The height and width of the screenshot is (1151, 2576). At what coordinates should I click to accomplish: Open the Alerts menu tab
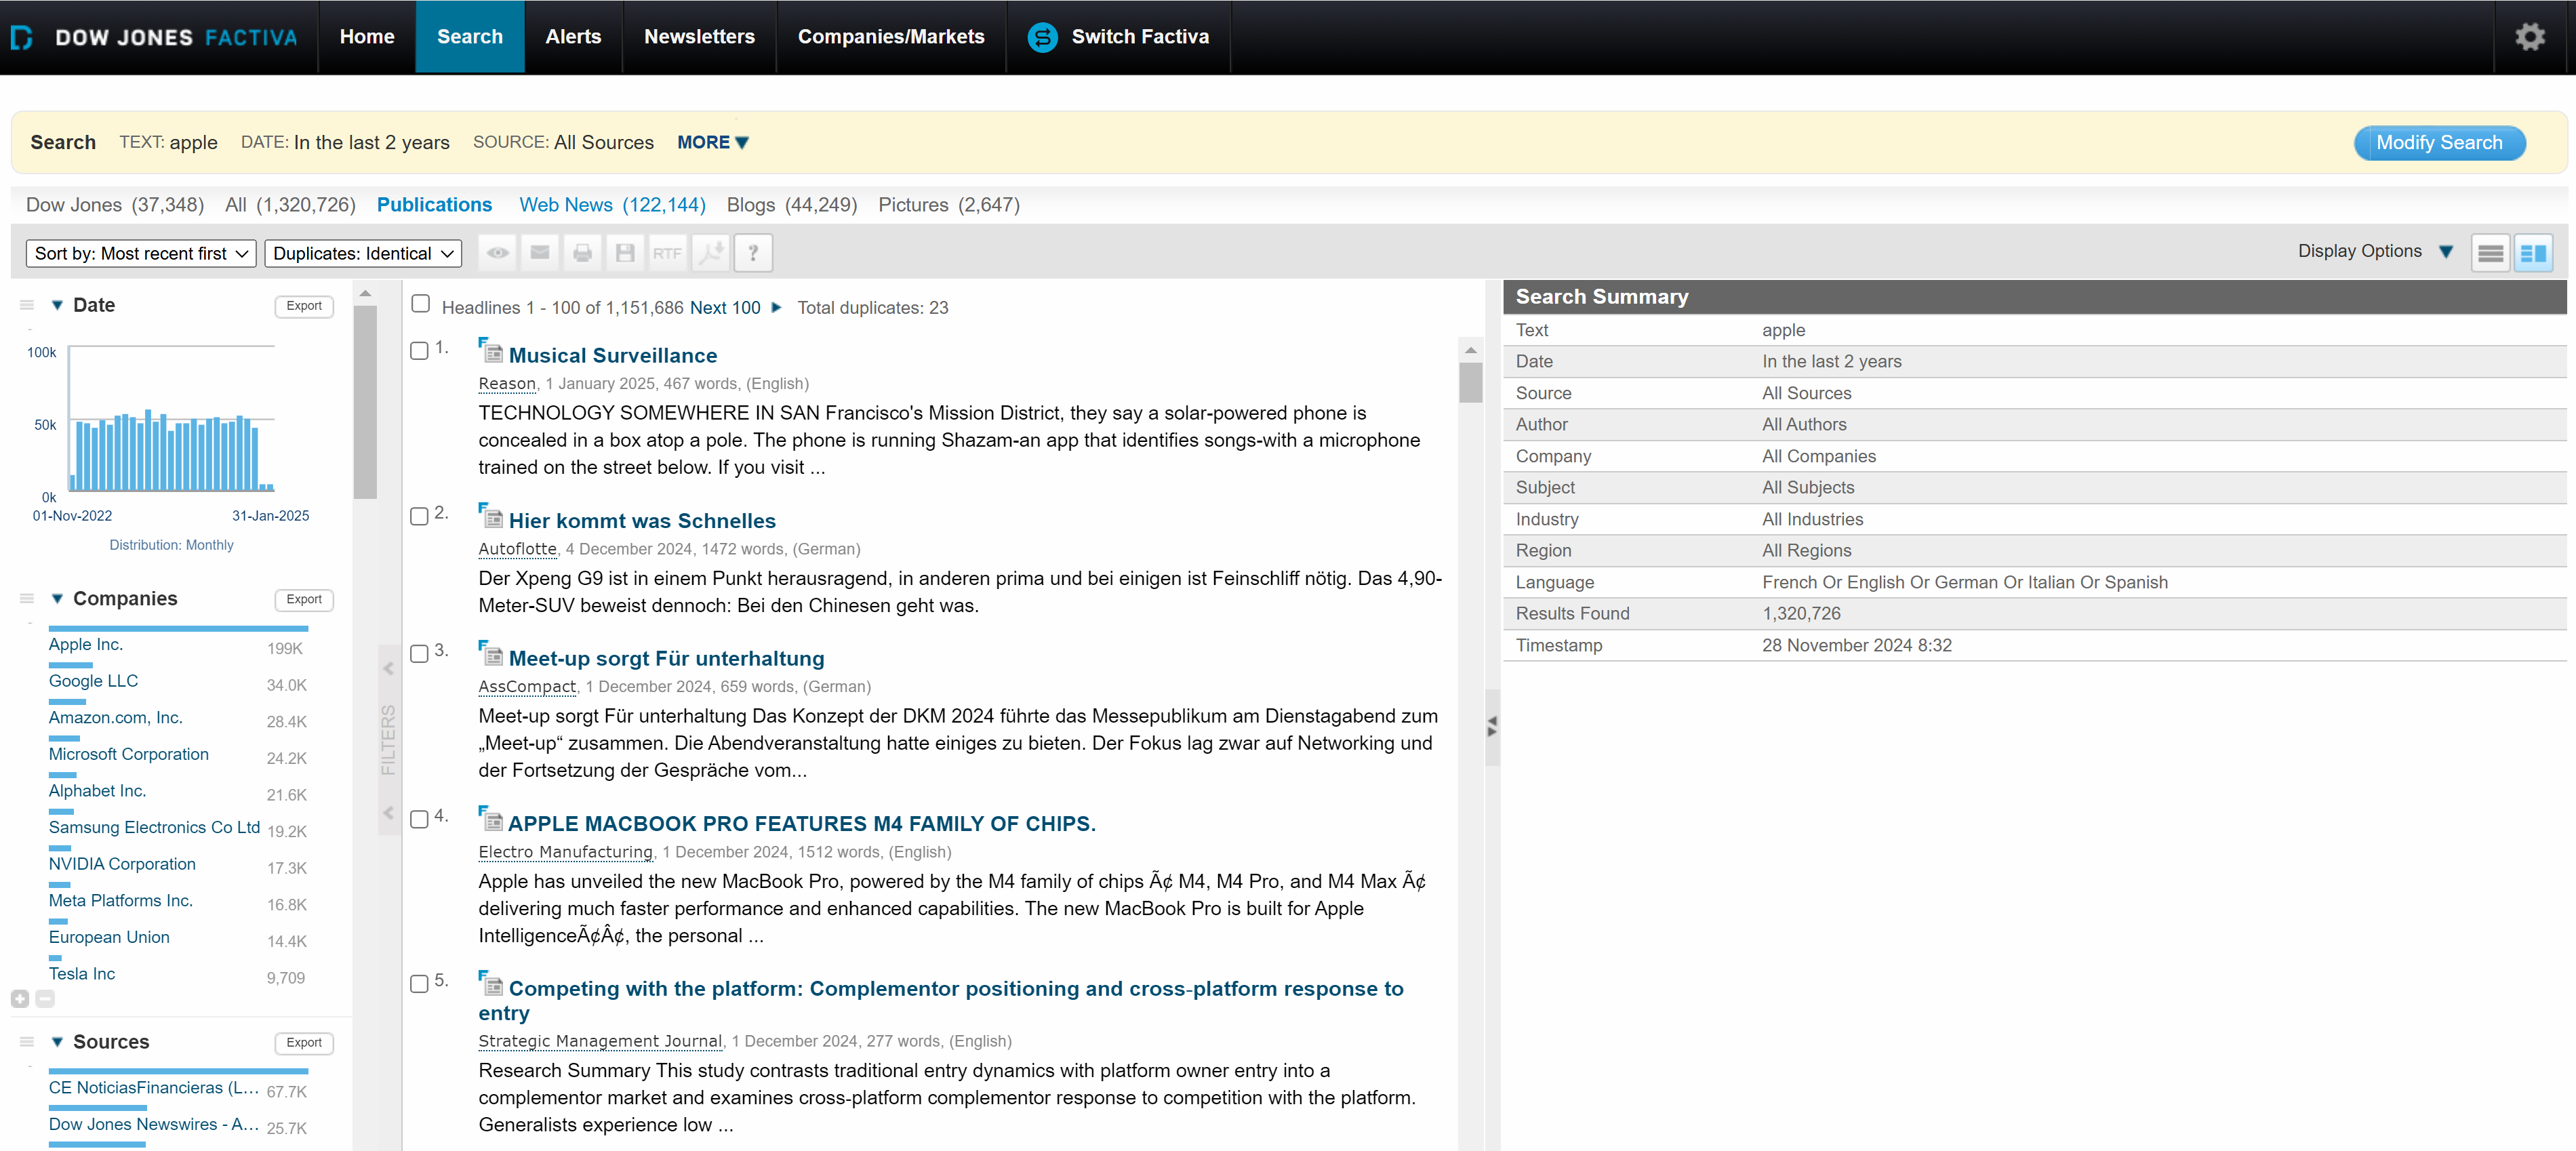click(573, 37)
